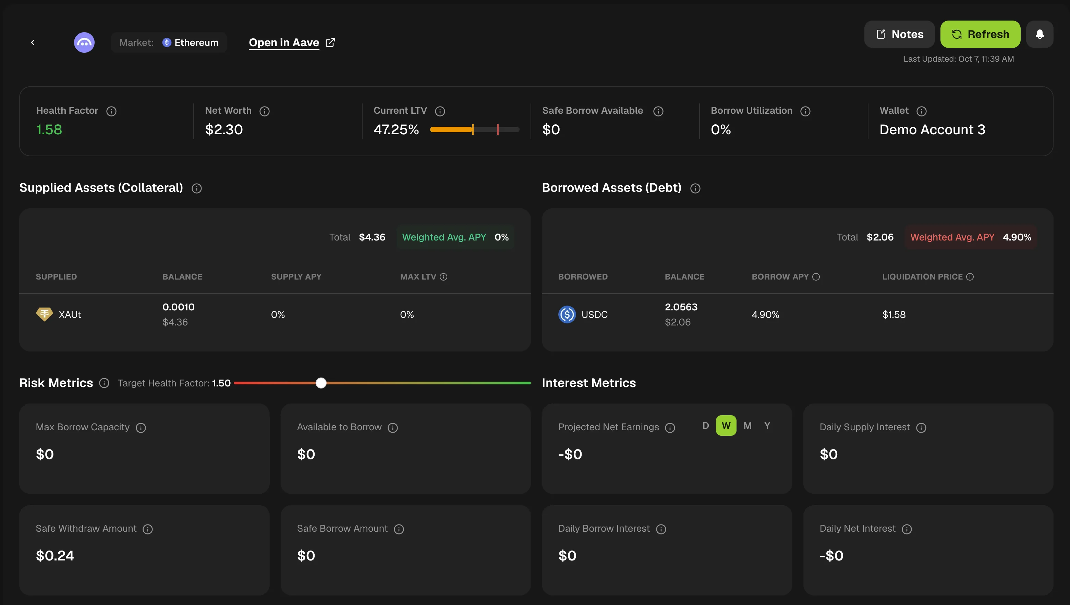Viewport: 1070px width, 605px height.
Task: Show Borrowed Assets (Debt) info icon
Action: [695, 188]
